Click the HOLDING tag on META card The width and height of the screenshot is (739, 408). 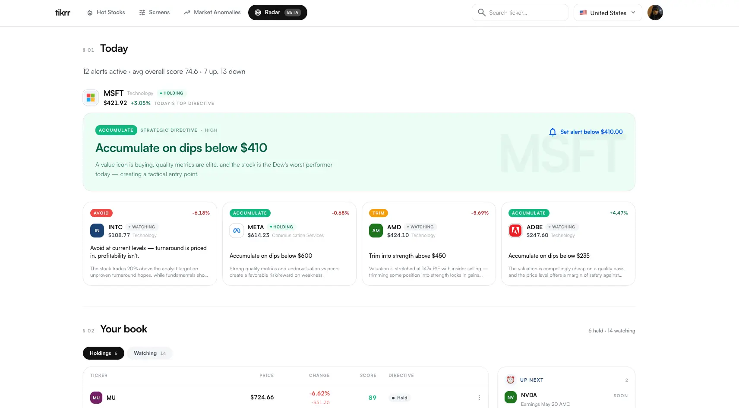point(281,227)
